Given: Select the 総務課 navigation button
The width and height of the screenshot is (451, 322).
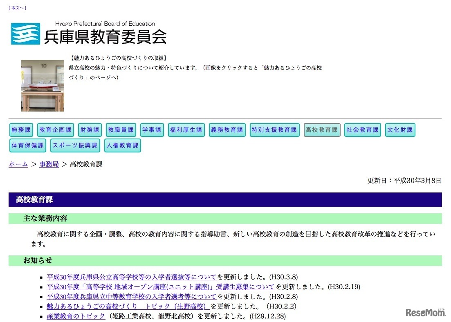Looking at the screenshot, I should tap(21, 130).
